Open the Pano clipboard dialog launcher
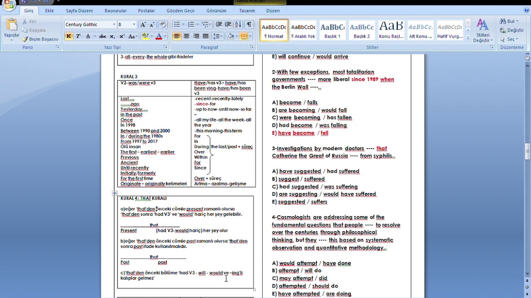Screen dimensions: 531x298 click(x=57, y=48)
